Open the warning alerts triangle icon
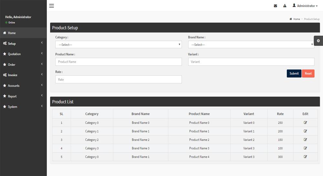The image size is (323, 176). [285, 6]
